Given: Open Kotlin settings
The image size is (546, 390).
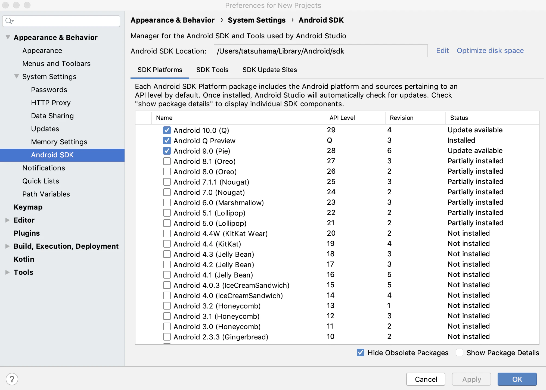Looking at the screenshot, I should click(x=24, y=259).
